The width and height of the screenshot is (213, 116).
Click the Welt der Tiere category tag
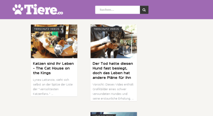pyautogui.click(x=103, y=115)
